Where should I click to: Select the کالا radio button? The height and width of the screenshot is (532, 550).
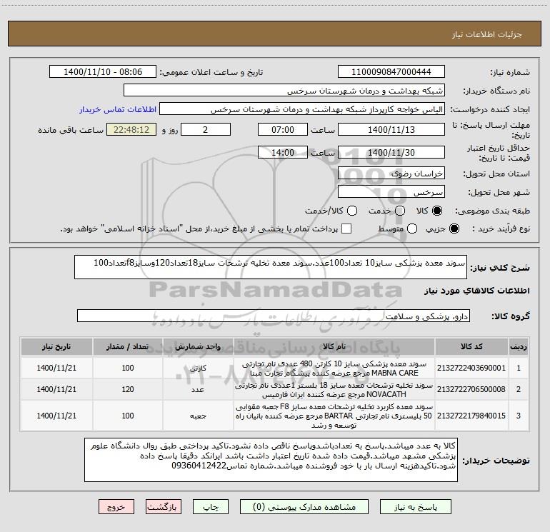pos(437,211)
